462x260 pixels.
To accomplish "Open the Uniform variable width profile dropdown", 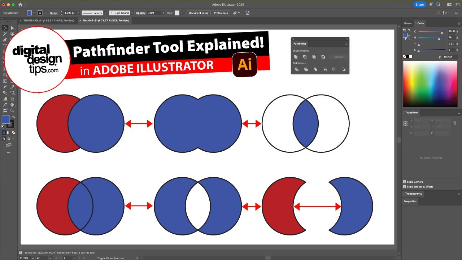I will [105, 13].
